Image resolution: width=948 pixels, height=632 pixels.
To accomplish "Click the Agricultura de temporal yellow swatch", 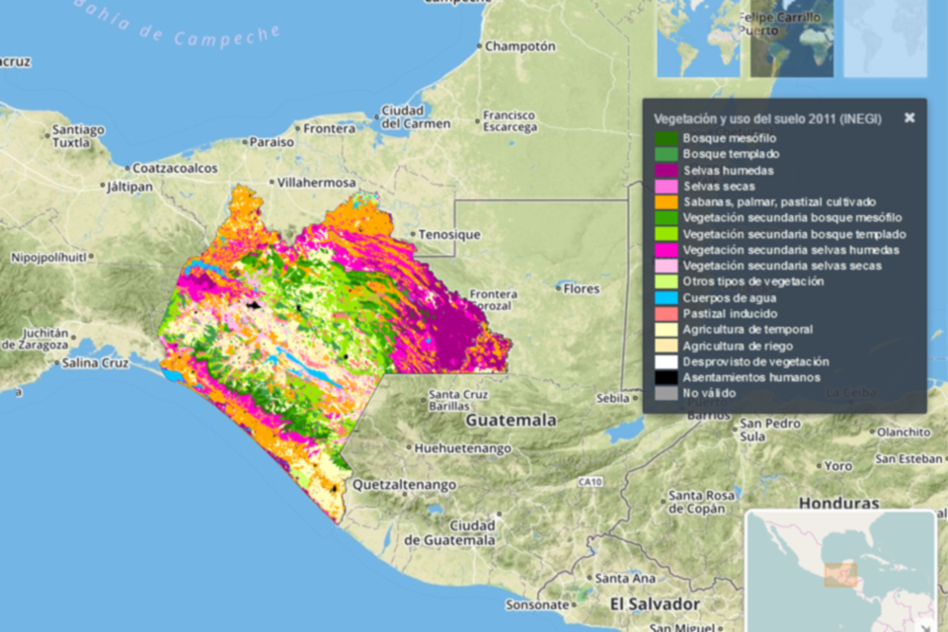I will click(667, 330).
